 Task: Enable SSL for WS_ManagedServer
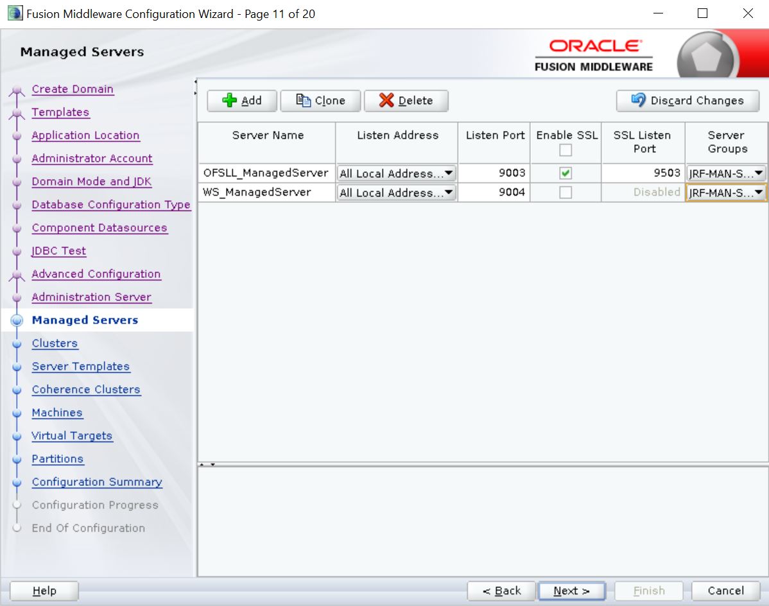pyautogui.click(x=566, y=192)
